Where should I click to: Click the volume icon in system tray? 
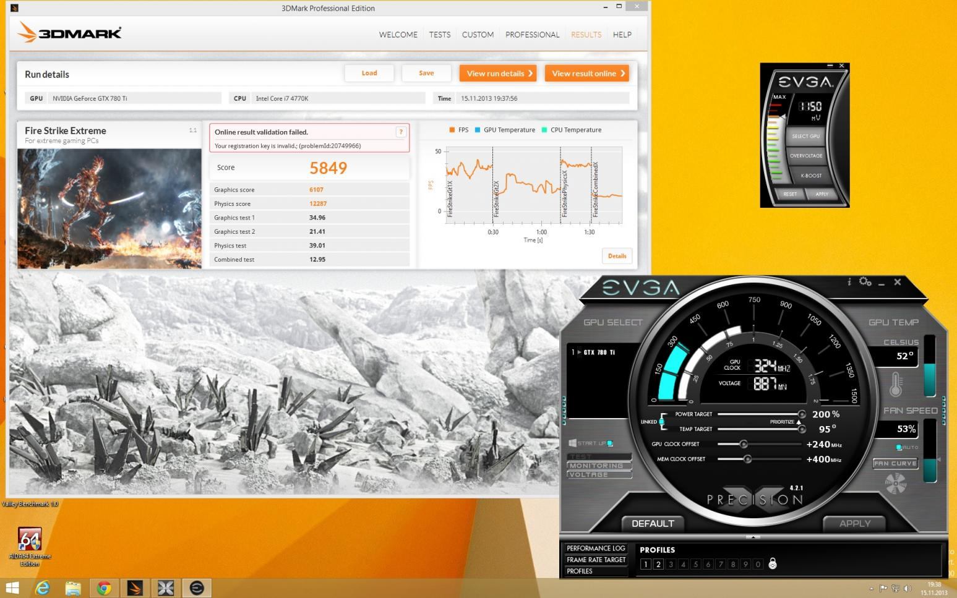908,588
